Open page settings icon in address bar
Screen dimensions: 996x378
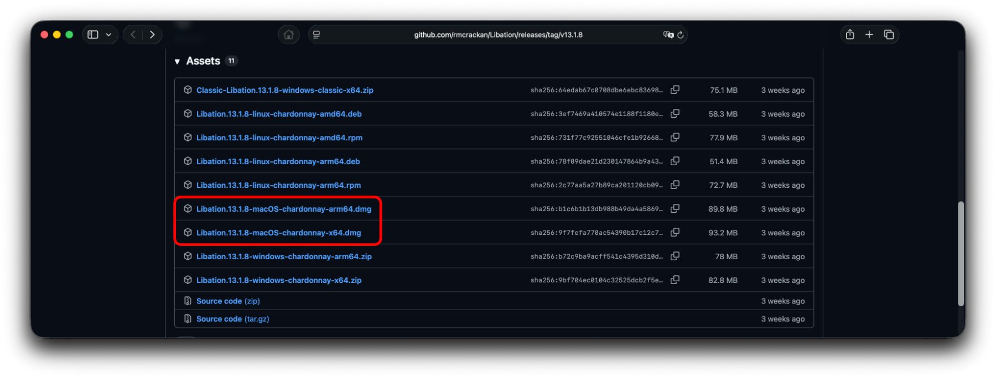pos(317,34)
